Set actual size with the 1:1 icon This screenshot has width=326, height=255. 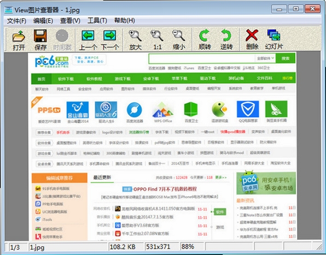[157, 36]
